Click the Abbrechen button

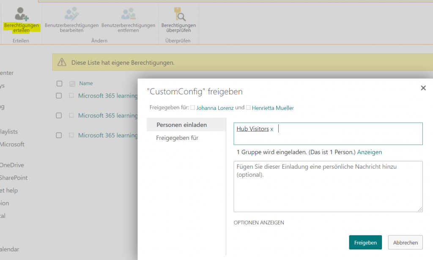click(x=405, y=242)
